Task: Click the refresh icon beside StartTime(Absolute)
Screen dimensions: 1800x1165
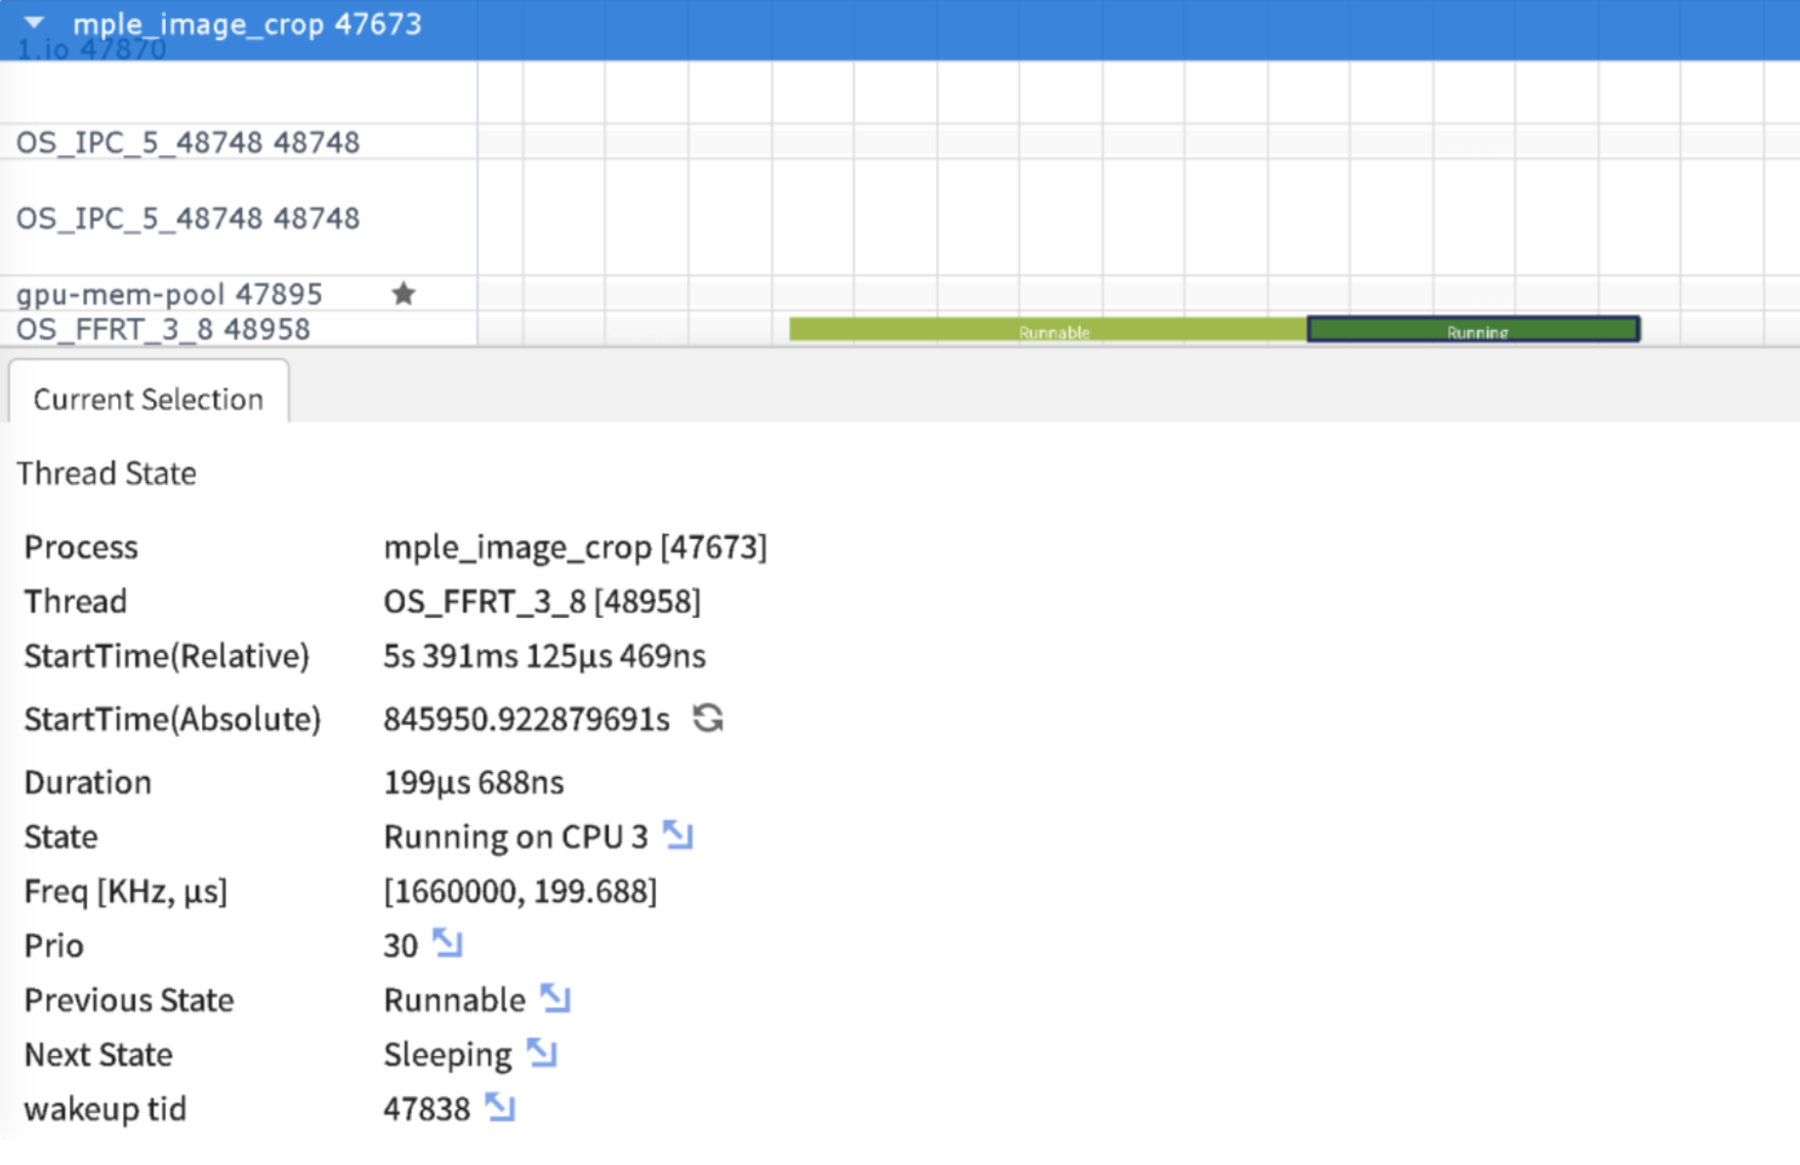Action: (x=707, y=718)
